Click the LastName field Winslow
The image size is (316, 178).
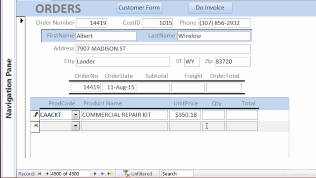[214, 36]
